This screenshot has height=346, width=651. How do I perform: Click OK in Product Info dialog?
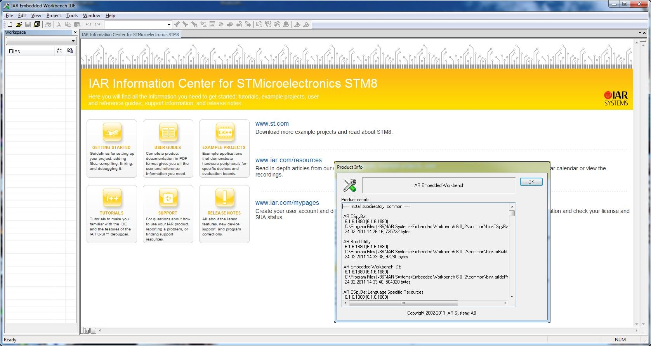pyautogui.click(x=531, y=182)
